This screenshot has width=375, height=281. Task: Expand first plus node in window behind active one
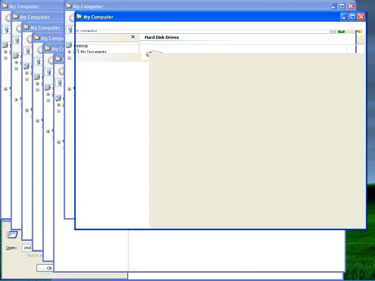coord(69,52)
